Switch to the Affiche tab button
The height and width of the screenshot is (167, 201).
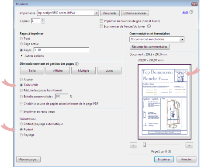tap(58, 71)
